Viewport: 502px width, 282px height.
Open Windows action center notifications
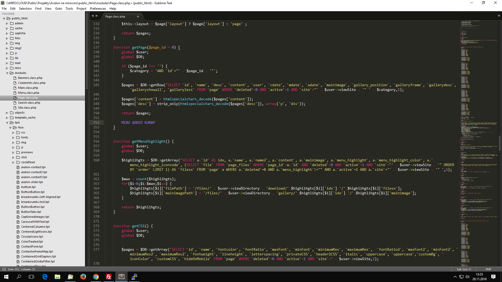(493, 277)
